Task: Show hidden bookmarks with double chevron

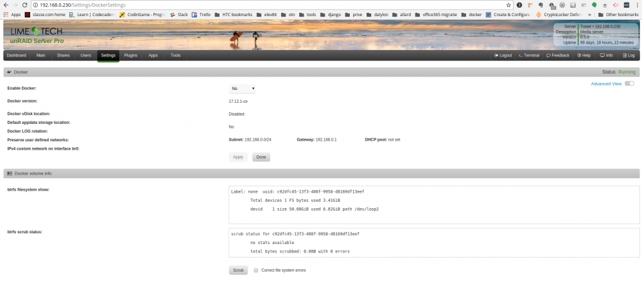Action: [588, 14]
